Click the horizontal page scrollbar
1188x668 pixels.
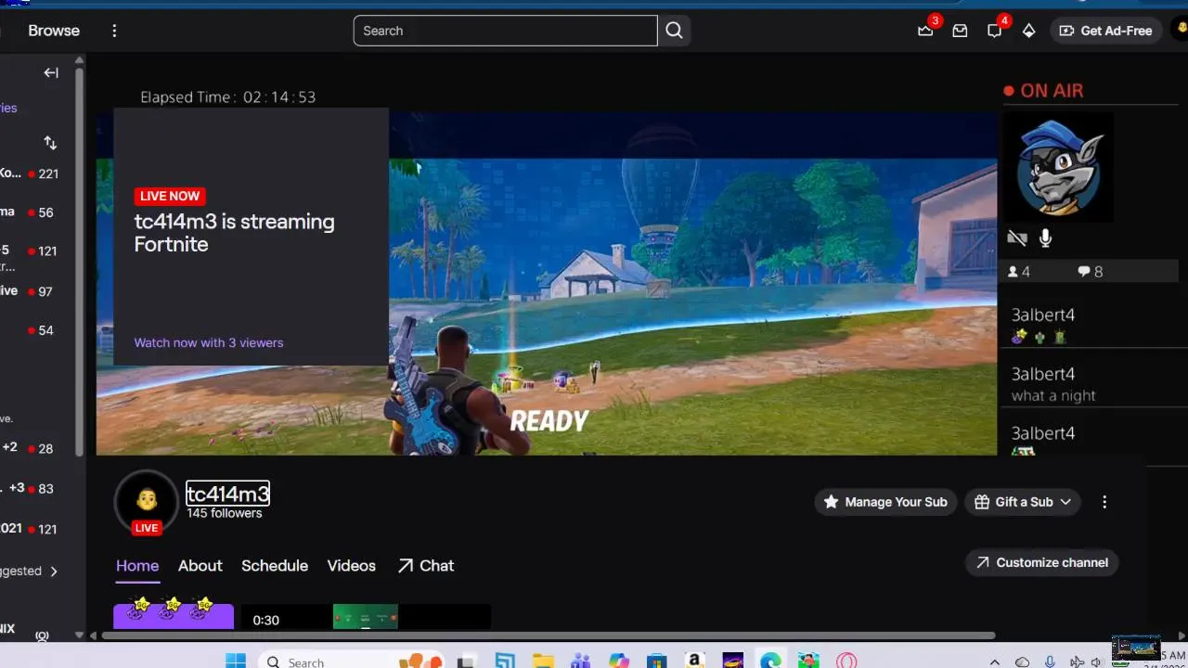[x=548, y=636]
